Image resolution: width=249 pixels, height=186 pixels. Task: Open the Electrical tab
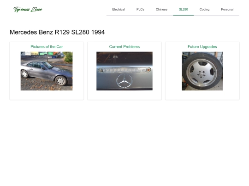(119, 10)
